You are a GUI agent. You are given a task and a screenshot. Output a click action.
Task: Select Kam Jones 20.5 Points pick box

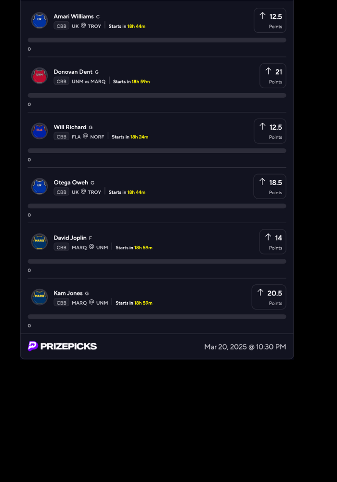269,297
